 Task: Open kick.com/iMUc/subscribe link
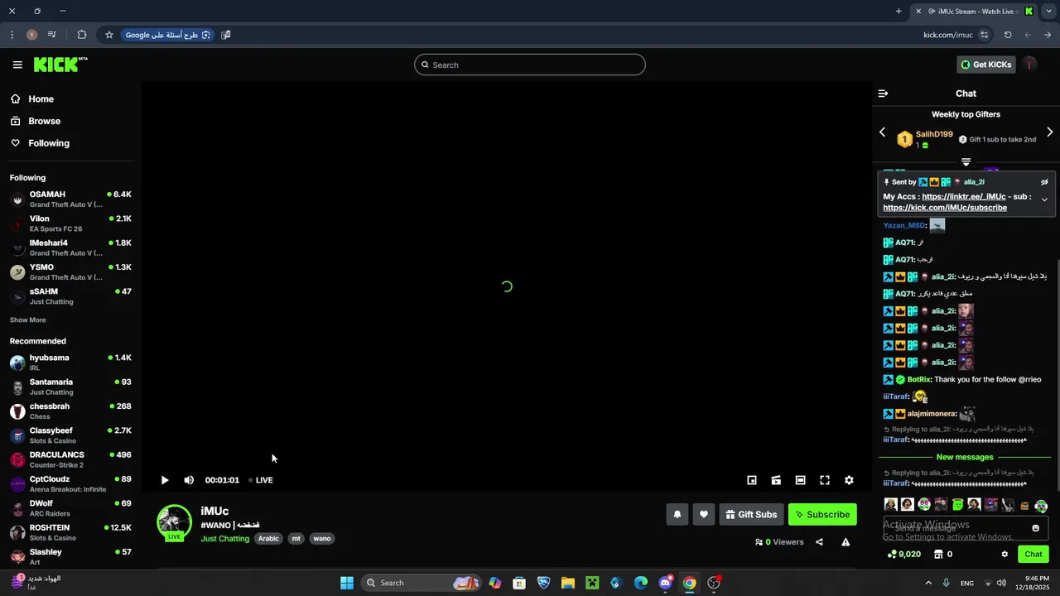[945, 208]
